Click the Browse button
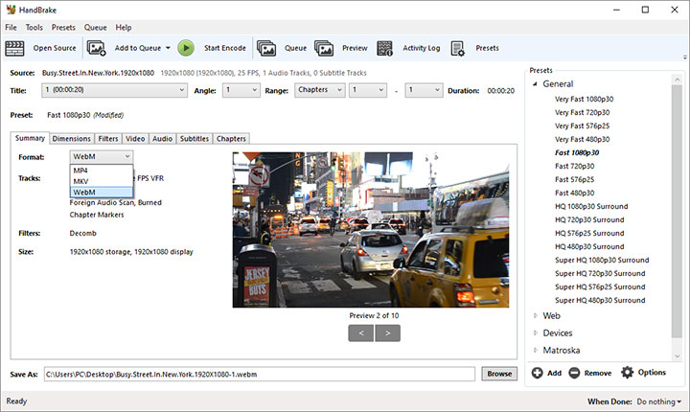The height and width of the screenshot is (412, 690). pyautogui.click(x=497, y=373)
